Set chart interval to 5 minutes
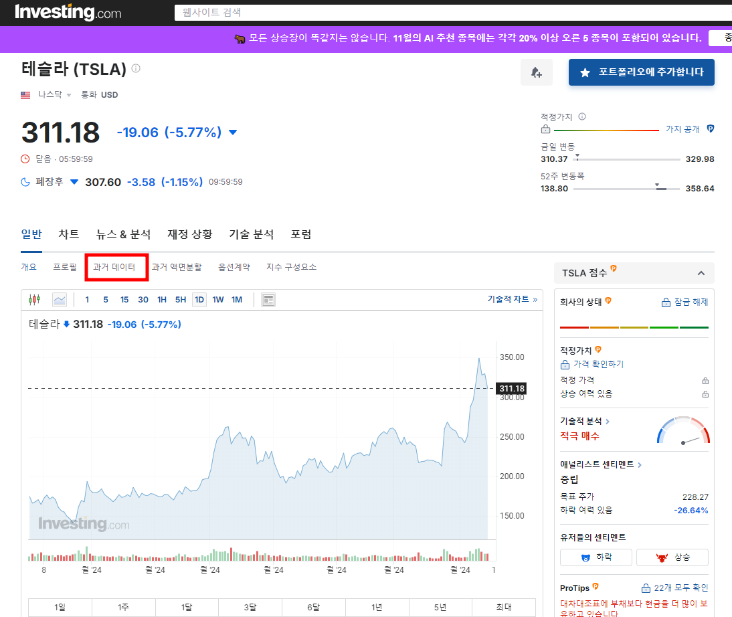The height and width of the screenshot is (617, 732). 106,300
